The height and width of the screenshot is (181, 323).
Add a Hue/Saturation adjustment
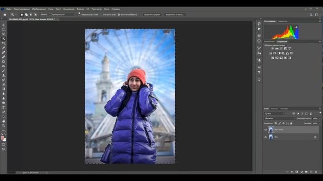click(271, 53)
